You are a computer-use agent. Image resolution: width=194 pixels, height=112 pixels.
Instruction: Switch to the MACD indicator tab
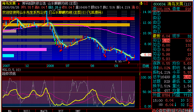click(x=44, y=111)
